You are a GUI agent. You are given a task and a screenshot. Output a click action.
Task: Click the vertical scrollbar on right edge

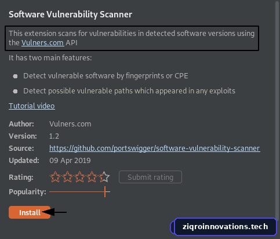(278, 108)
